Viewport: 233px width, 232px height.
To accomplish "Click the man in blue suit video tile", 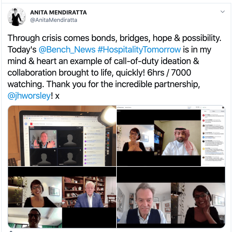I will click(x=89, y=192).
